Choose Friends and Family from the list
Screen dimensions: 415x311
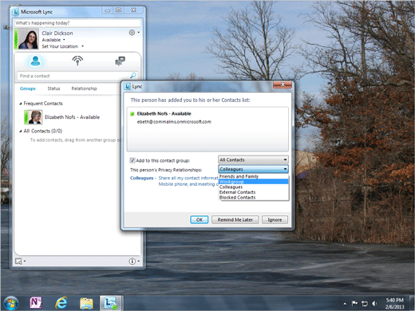point(254,176)
